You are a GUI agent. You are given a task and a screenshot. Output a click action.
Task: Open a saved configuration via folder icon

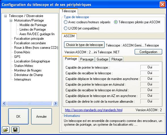coord(6,130)
